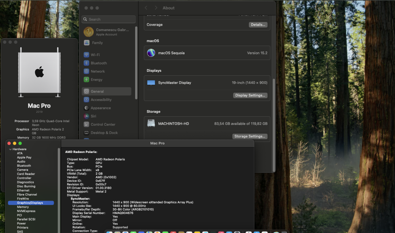
Task: Open Display Settings button
Action: click(250, 95)
